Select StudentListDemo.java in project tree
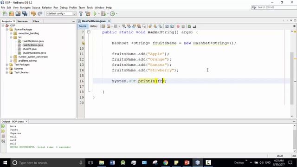This screenshot has width=297, height=167. tap(34, 53)
